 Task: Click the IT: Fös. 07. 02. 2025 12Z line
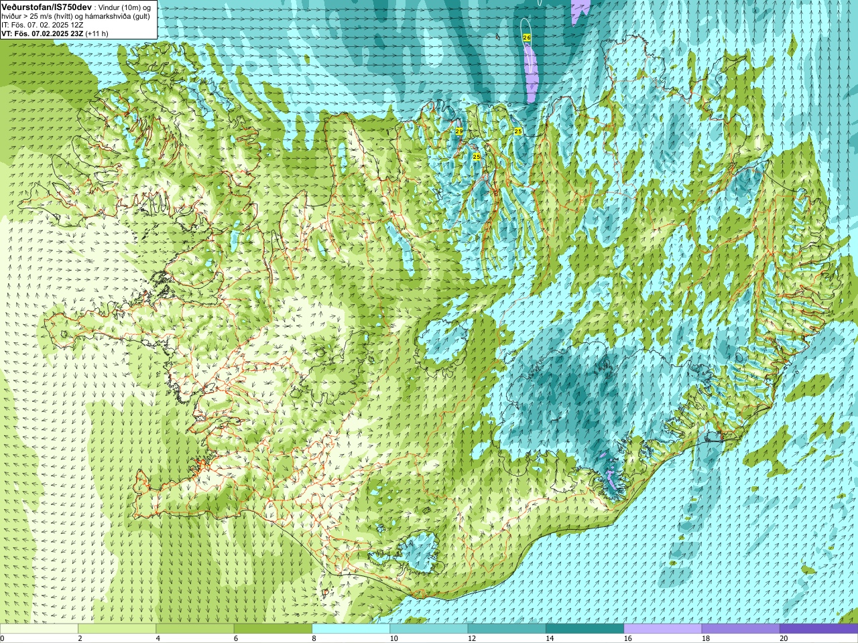coord(42,25)
